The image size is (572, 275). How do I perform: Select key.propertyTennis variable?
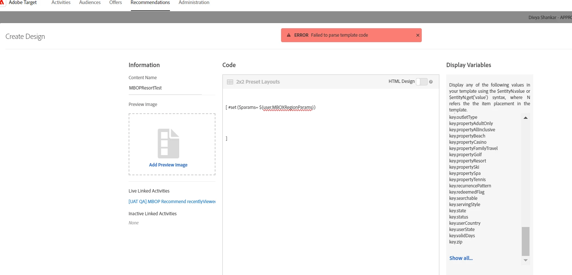467,180
